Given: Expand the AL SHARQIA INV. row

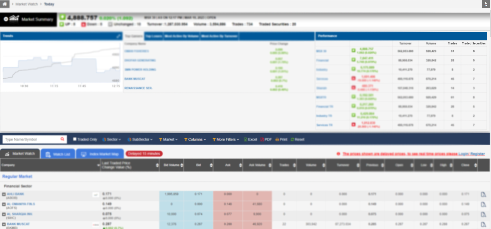Looking at the screenshot, I should point(4,214).
